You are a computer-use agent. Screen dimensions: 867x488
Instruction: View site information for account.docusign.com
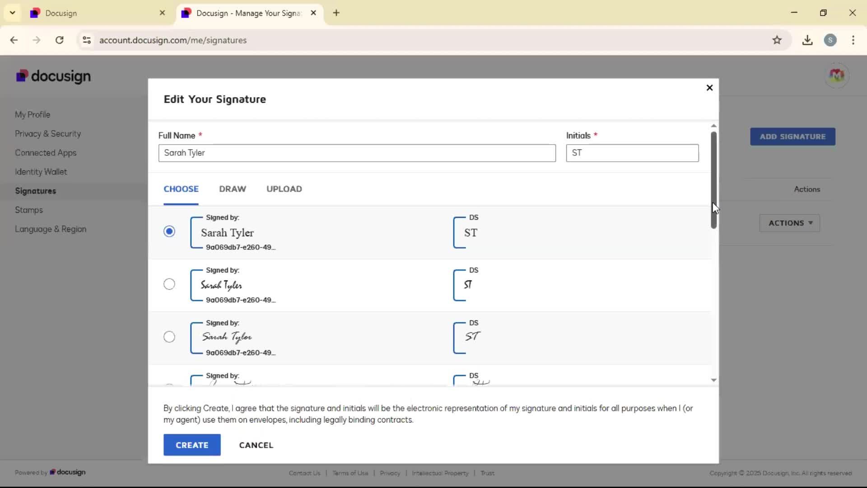(x=87, y=40)
